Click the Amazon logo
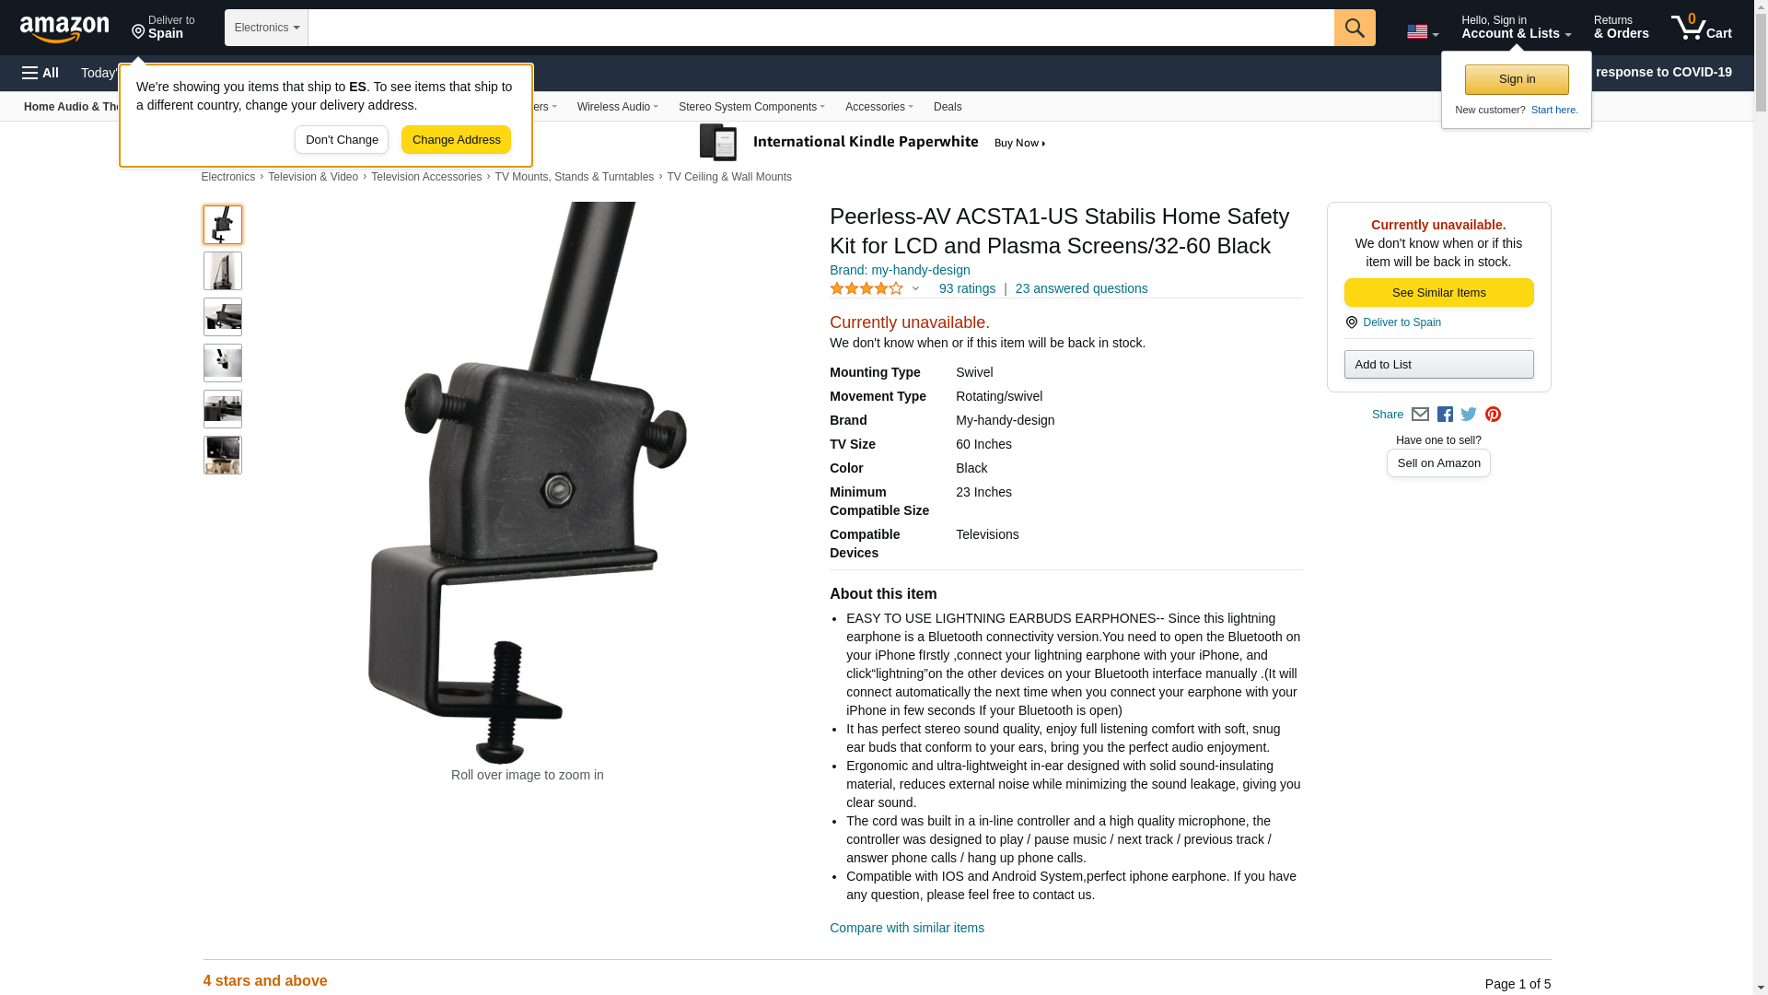Screen dimensions: 1768x995 coord(64,29)
